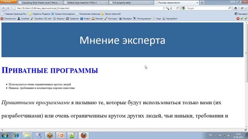Bookmark this page with the star icon

click(x=164, y=8)
